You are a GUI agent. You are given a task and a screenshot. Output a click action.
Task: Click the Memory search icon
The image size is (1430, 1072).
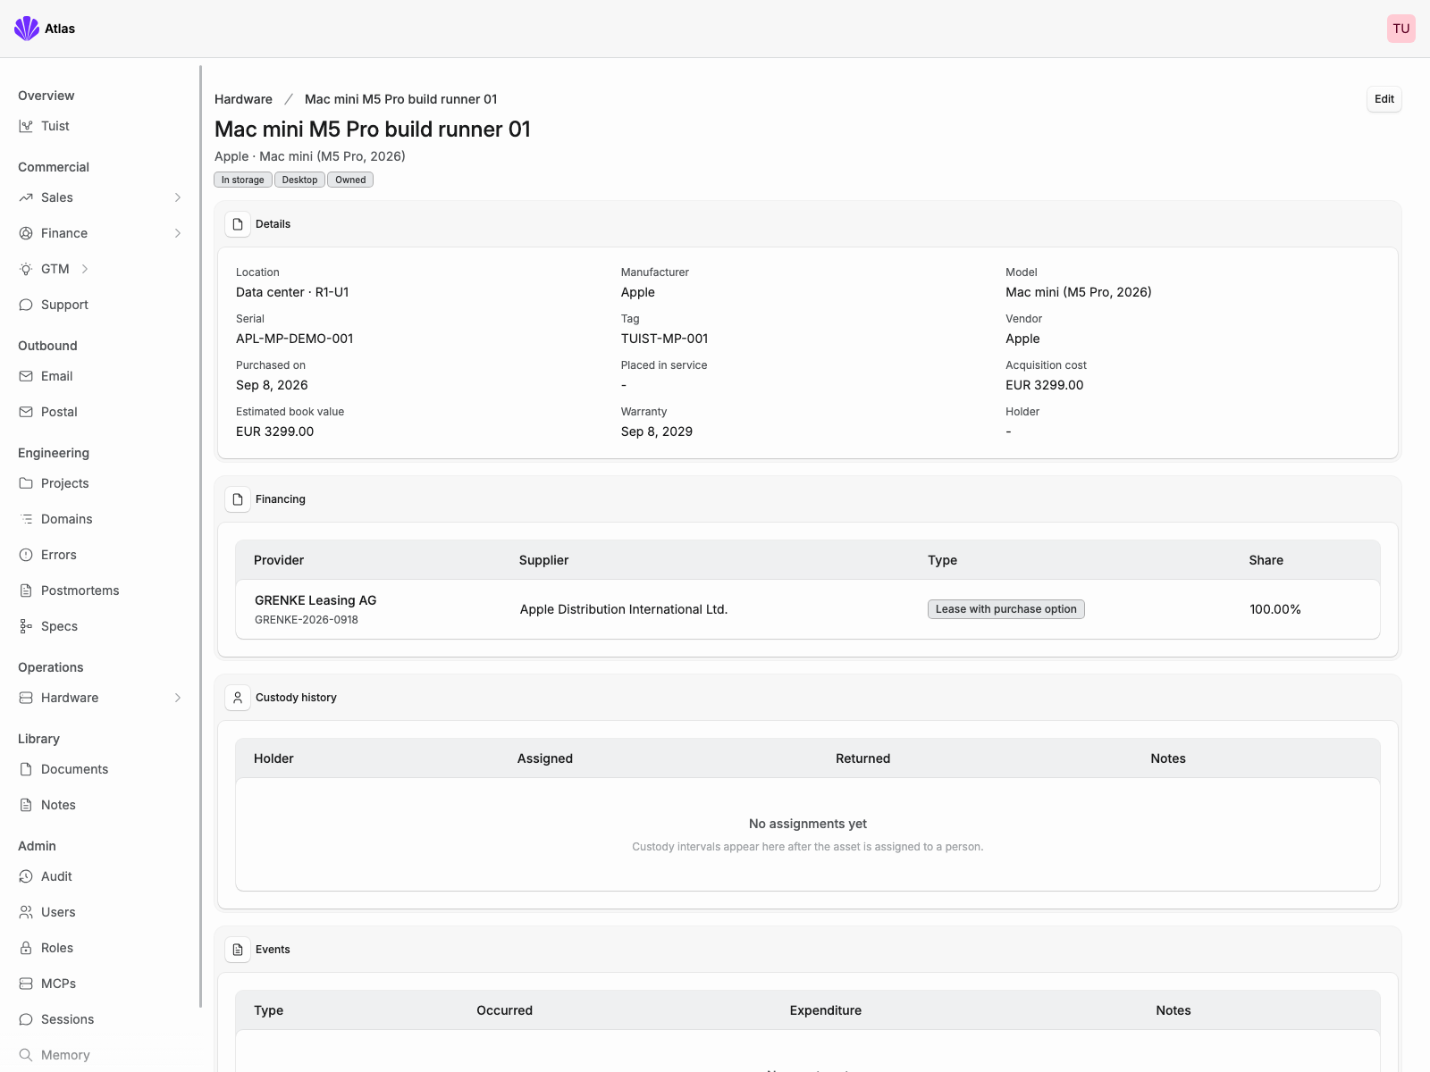click(26, 1055)
